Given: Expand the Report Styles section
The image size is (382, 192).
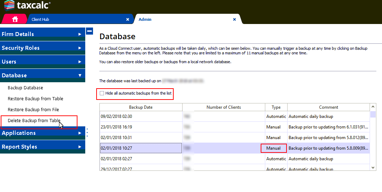Looking at the screenshot, I should tap(42, 147).
